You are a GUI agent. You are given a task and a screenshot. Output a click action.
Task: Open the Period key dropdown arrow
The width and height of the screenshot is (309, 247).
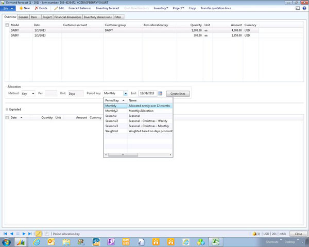click(x=126, y=93)
